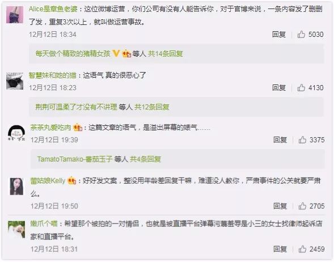The height and width of the screenshot is (262, 334).
Task: Open username TamatoTamako-番茄玉子
Action: (75, 159)
